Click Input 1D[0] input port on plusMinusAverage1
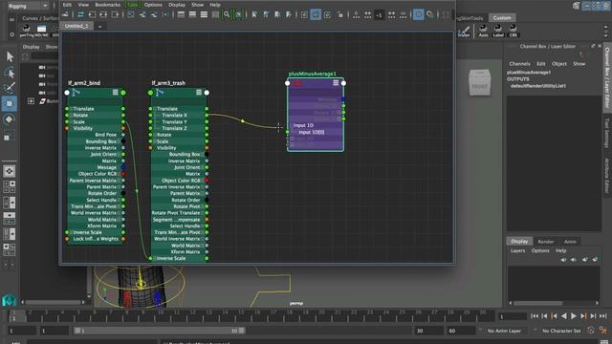 pos(288,132)
